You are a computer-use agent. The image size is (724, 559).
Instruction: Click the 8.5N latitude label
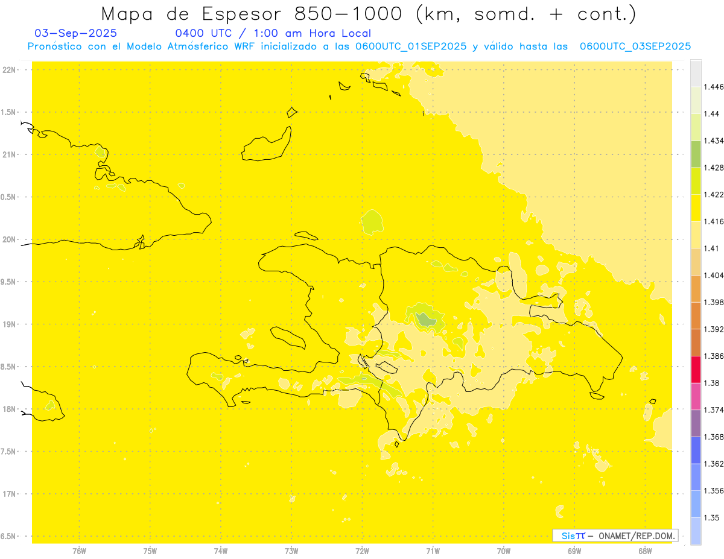[x=8, y=367]
